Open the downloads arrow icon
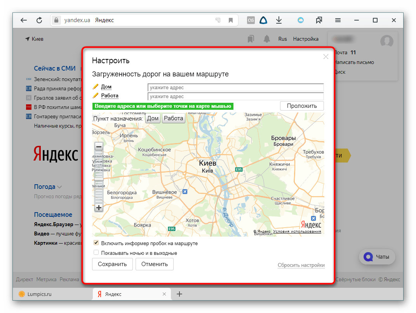The image size is (416, 313). pos(278,21)
